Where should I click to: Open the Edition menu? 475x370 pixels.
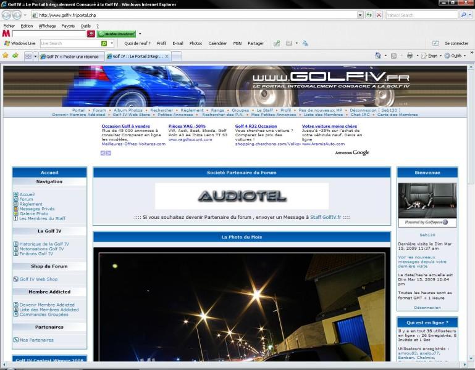pyautogui.click(x=27, y=26)
